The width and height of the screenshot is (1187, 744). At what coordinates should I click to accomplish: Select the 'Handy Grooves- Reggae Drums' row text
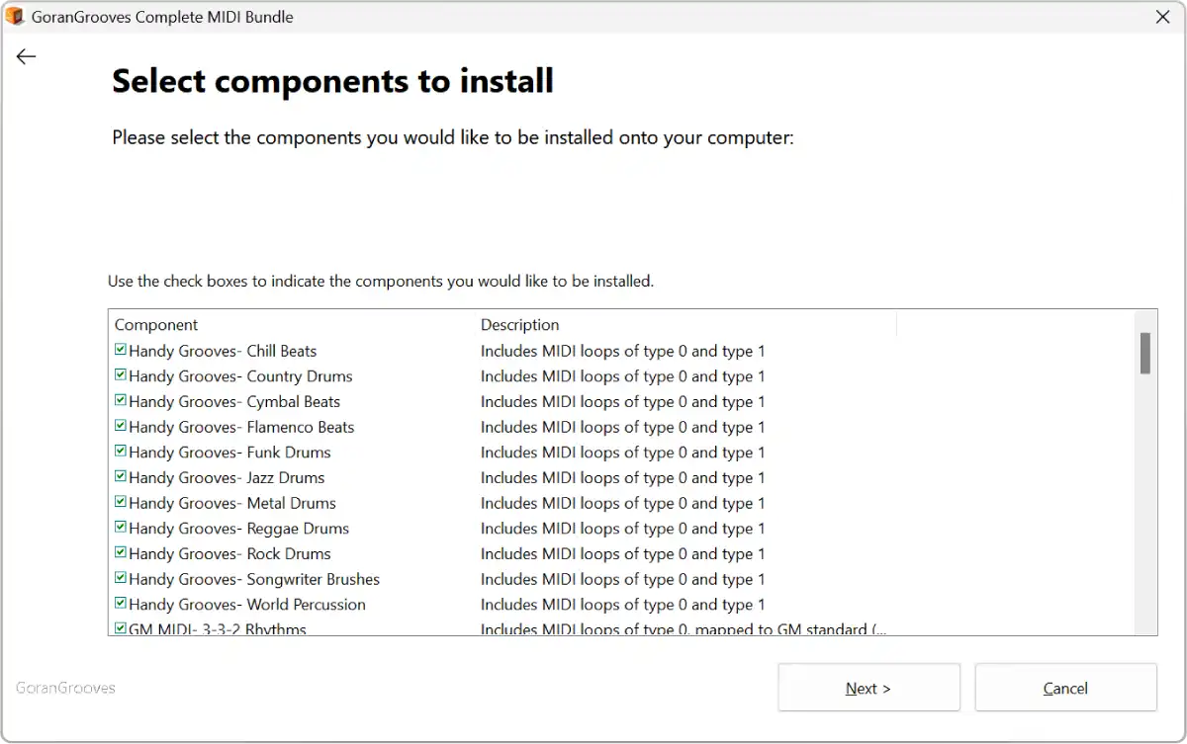pyautogui.click(x=238, y=529)
